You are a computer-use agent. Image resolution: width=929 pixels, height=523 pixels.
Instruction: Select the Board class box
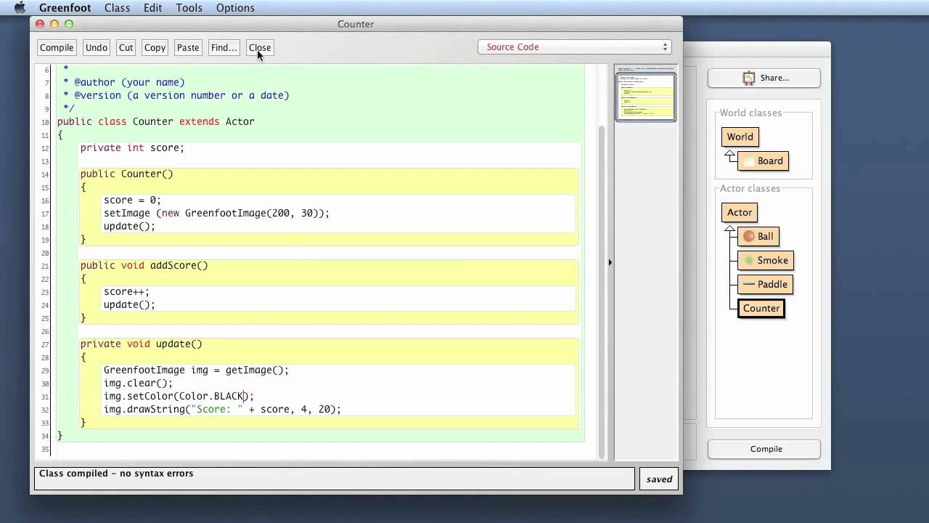(763, 161)
